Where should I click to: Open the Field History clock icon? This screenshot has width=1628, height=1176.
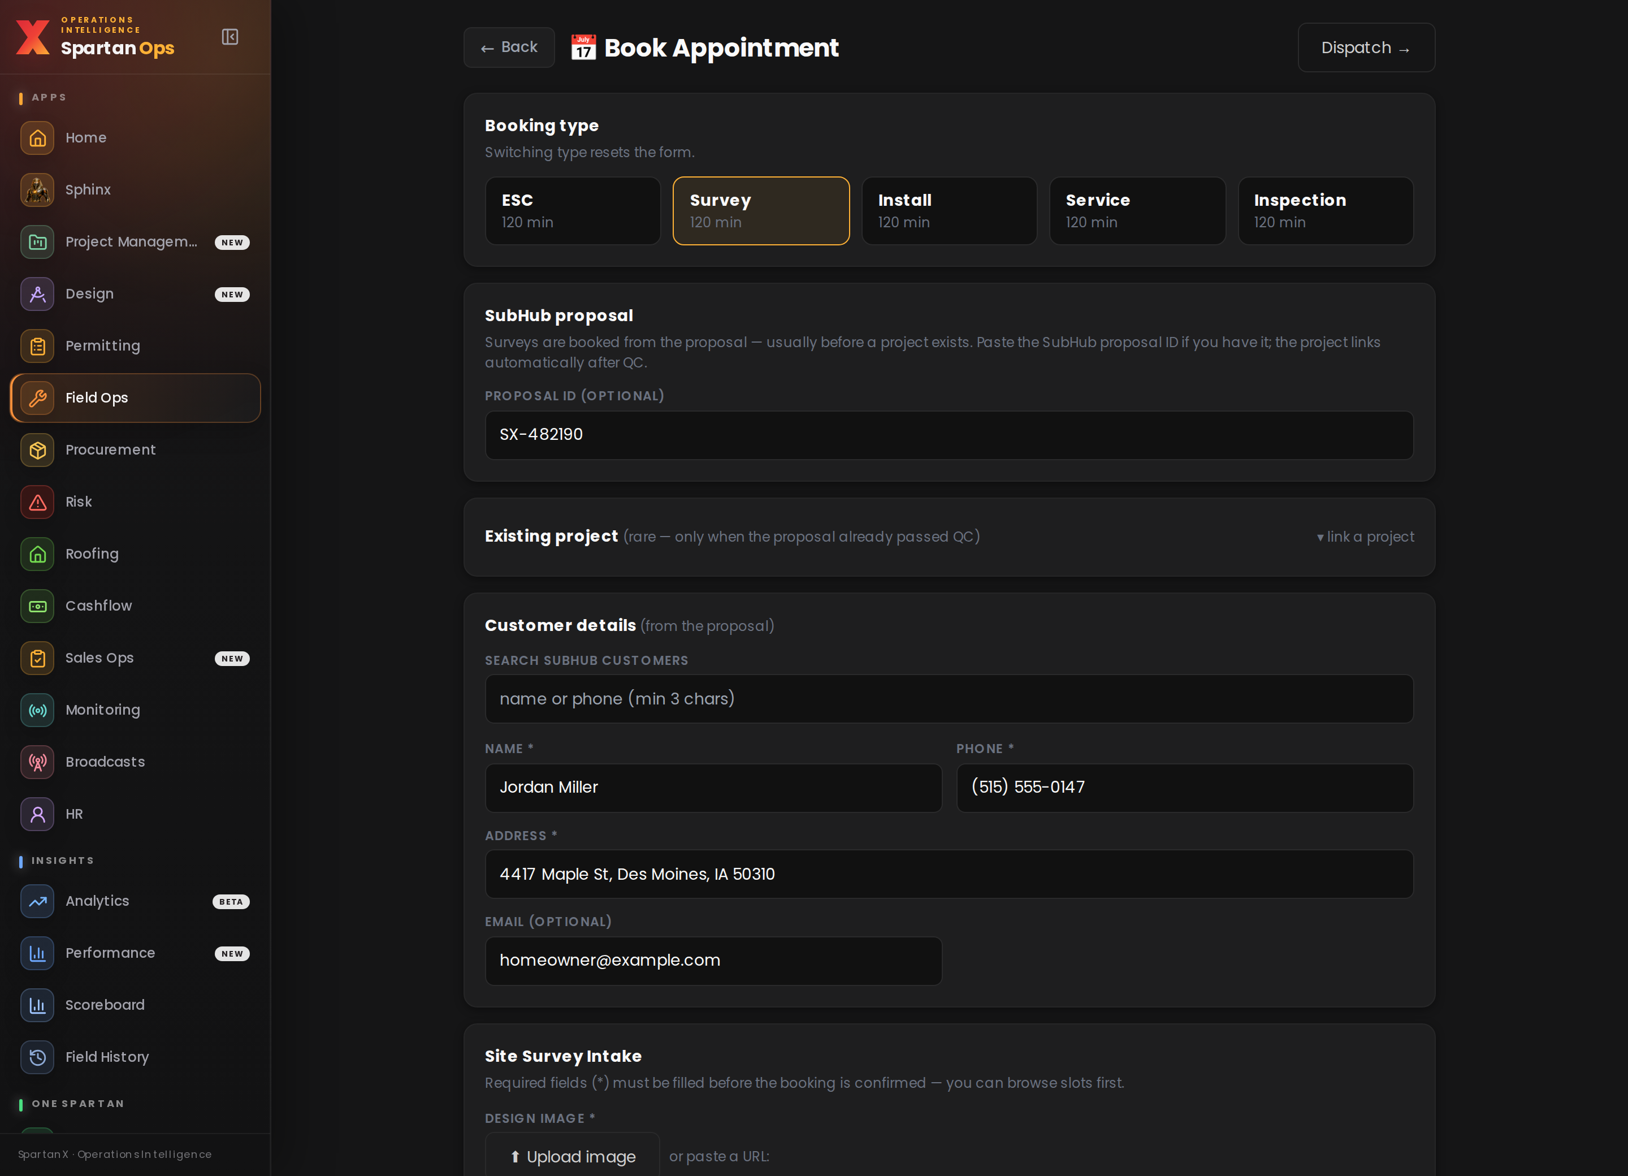(37, 1057)
